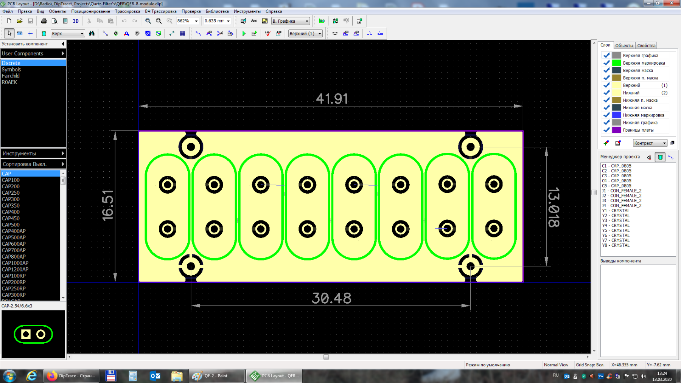Screen dimensions: 681x383
Task: Run the DRC check icon
Action: (268, 33)
